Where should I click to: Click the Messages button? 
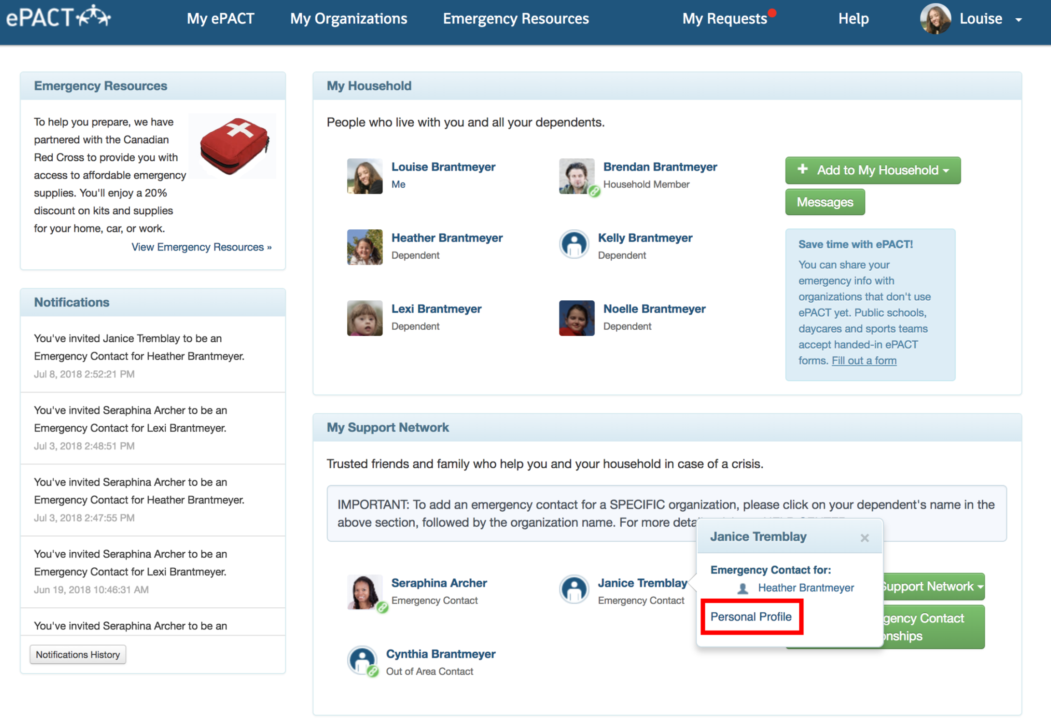[x=824, y=202]
